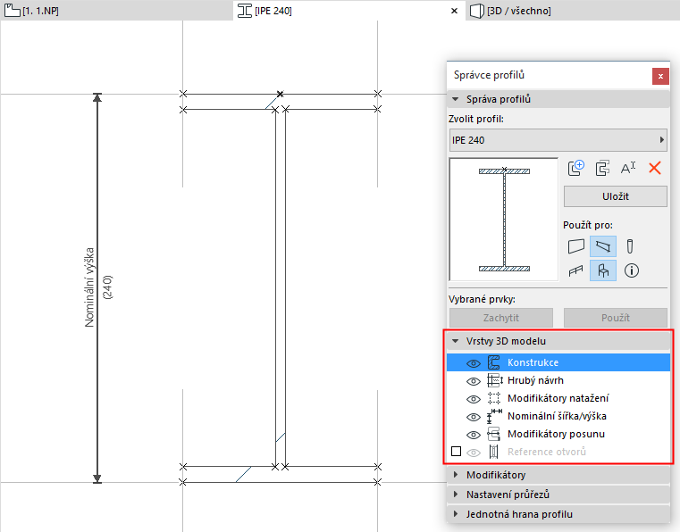Collapse the Správa profilů section
Screen dimensions: 680x532
[456, 99]
